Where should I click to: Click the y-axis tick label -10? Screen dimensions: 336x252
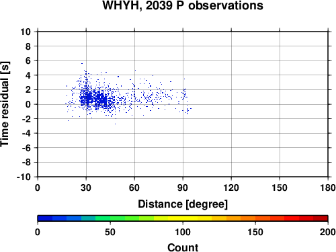pos(24,177)
